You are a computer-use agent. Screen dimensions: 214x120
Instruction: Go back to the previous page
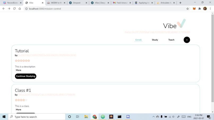click(x=4, y=8)
